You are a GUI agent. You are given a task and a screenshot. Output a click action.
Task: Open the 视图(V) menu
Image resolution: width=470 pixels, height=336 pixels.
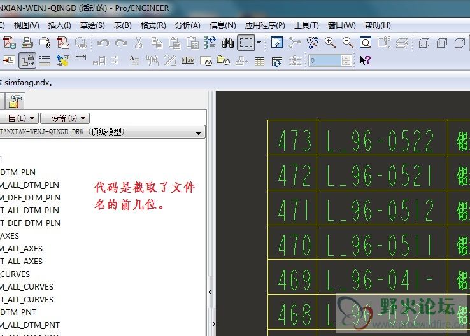pyautogui.click(x=26, y=25)
